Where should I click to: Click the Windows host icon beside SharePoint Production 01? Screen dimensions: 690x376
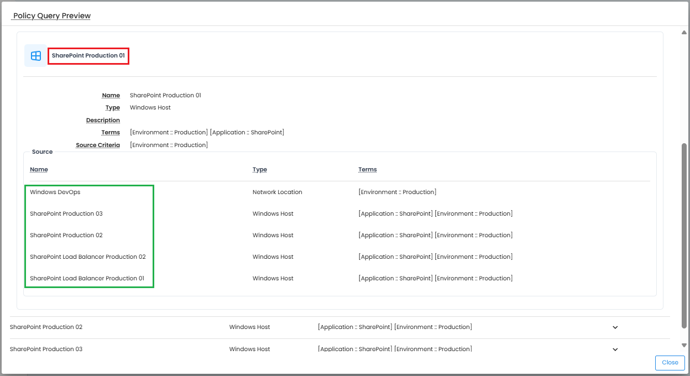36,56
